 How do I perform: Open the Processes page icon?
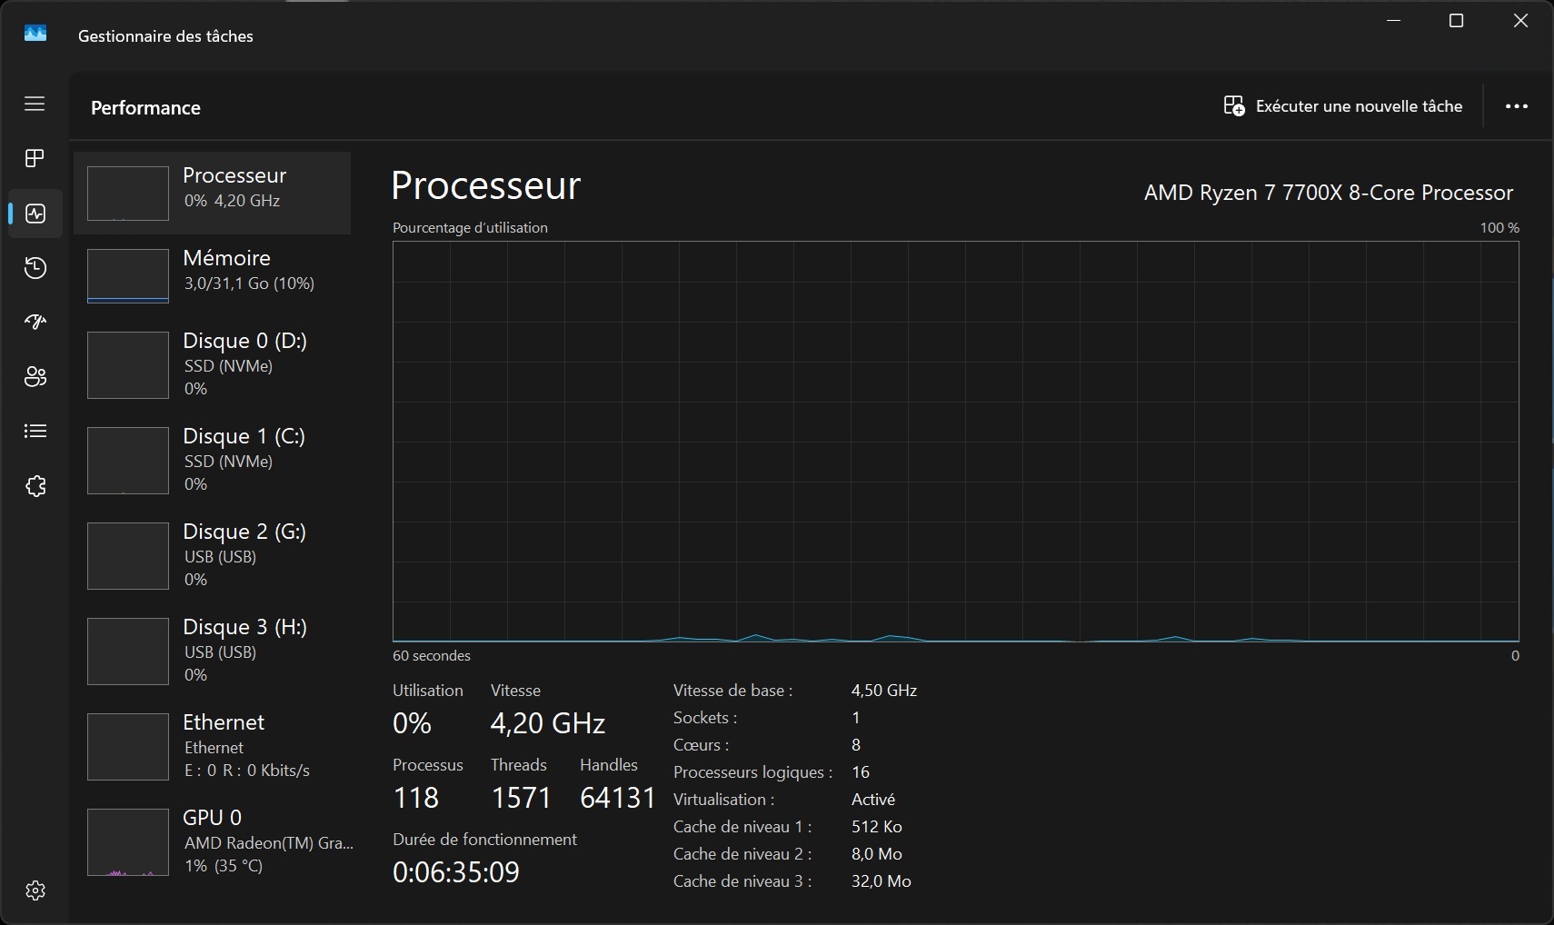35,158
